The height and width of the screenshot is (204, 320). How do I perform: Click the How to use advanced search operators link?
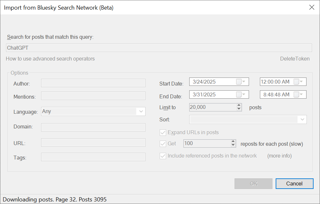click(x=50, y=59)
